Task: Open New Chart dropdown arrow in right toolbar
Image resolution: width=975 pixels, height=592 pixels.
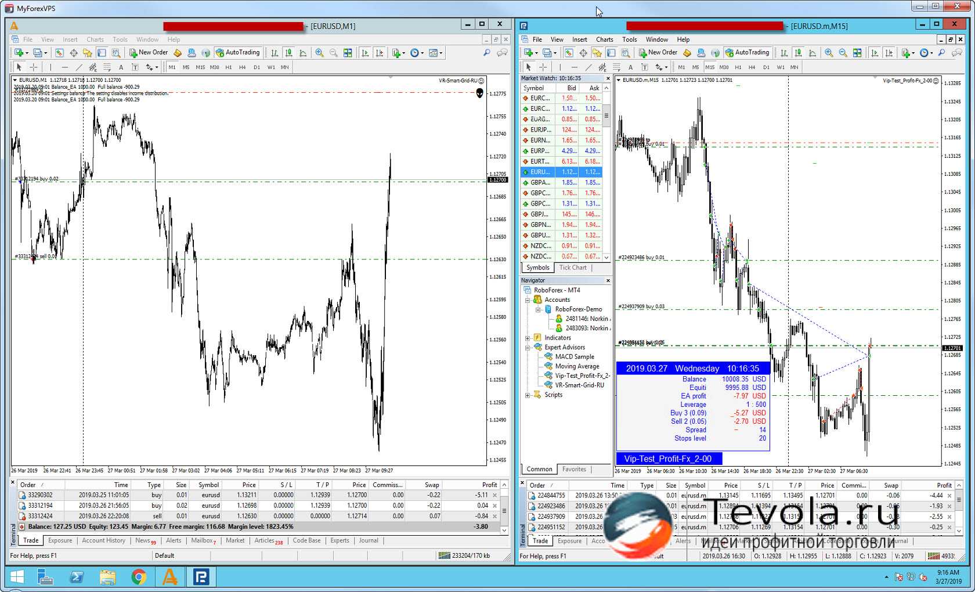Action: coord(536,53)
